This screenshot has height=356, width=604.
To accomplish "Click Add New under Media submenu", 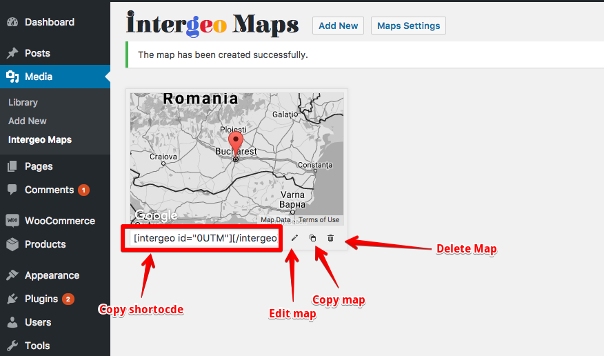I will point(28,121).
